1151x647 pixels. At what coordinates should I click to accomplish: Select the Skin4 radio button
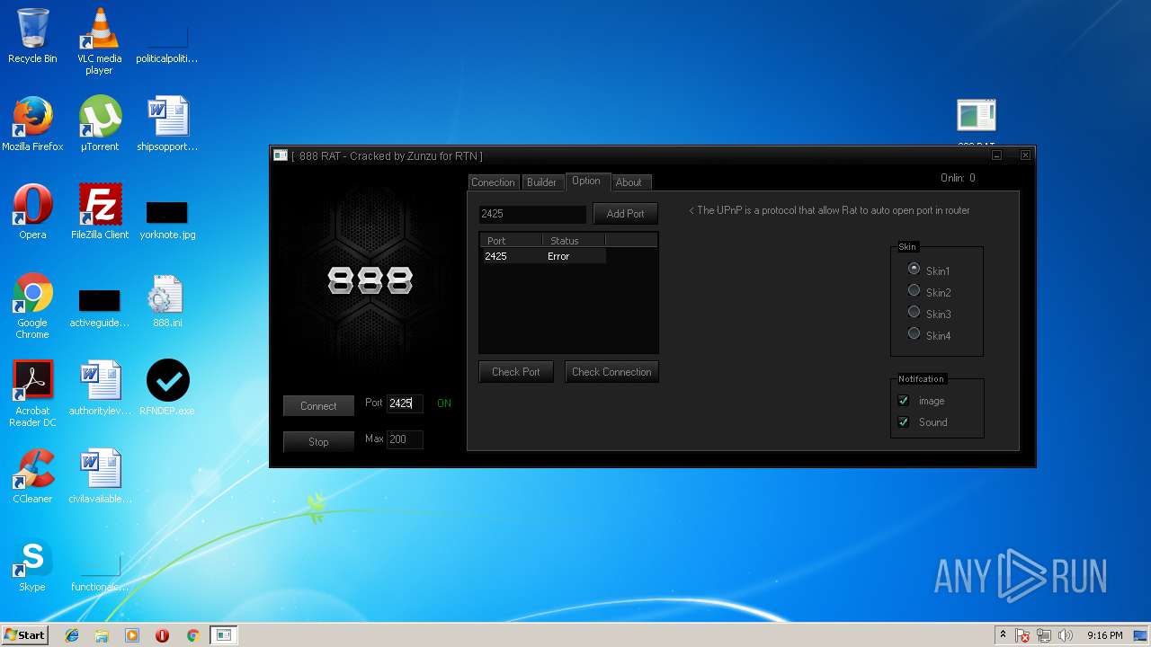pos(915,333)
